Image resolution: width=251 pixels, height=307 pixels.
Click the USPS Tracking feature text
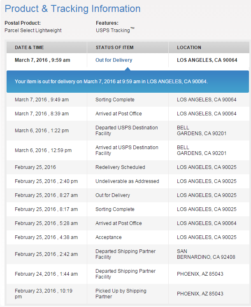click(114, 30)
